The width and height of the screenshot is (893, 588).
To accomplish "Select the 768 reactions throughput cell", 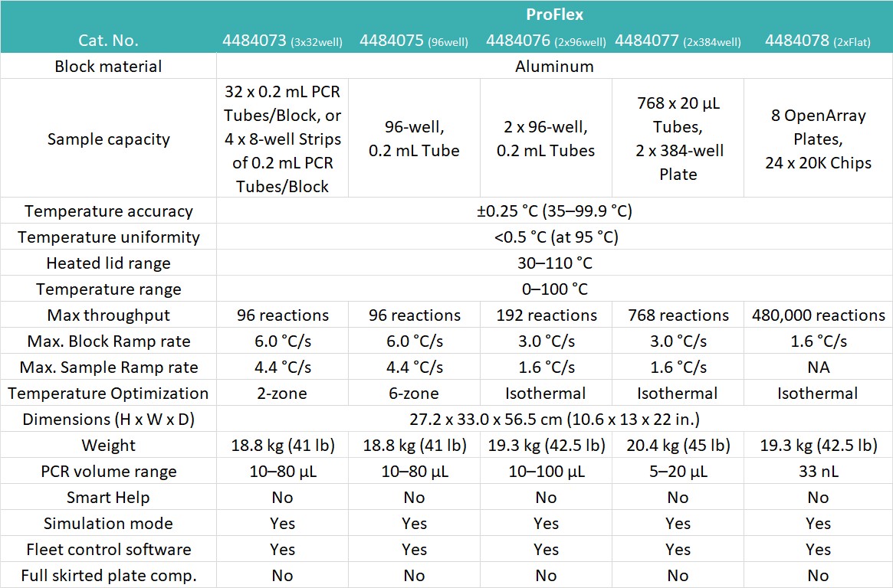I will (x=678, y=315).
